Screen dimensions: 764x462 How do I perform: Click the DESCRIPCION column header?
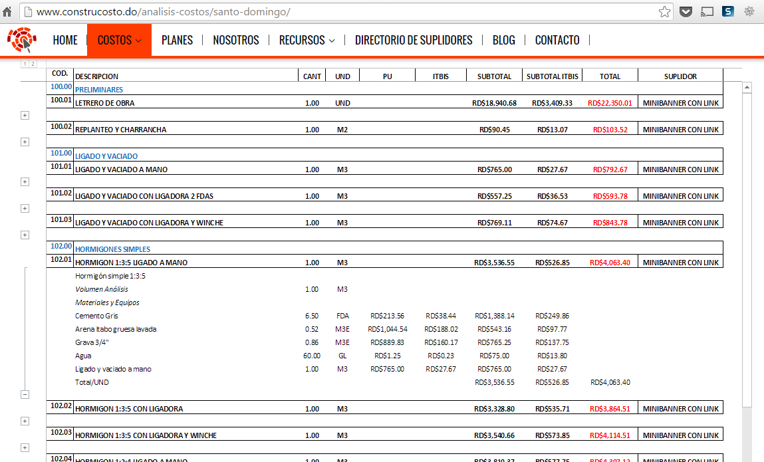(96, 76)
